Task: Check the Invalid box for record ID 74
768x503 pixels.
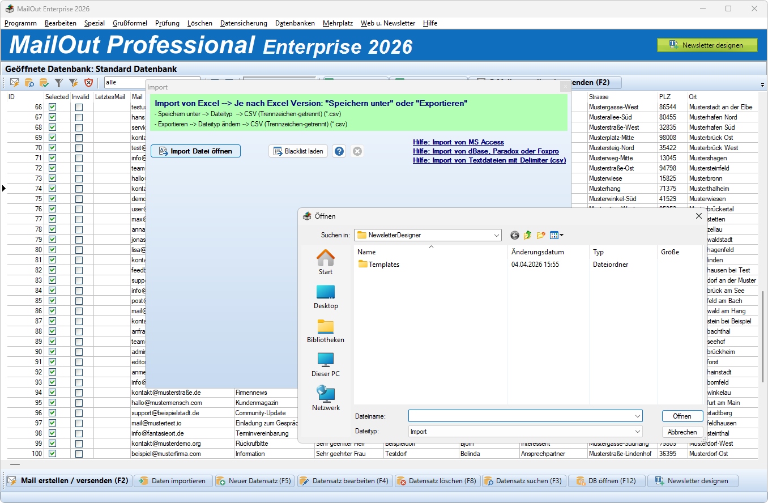Action: click(x=79, y=189)
